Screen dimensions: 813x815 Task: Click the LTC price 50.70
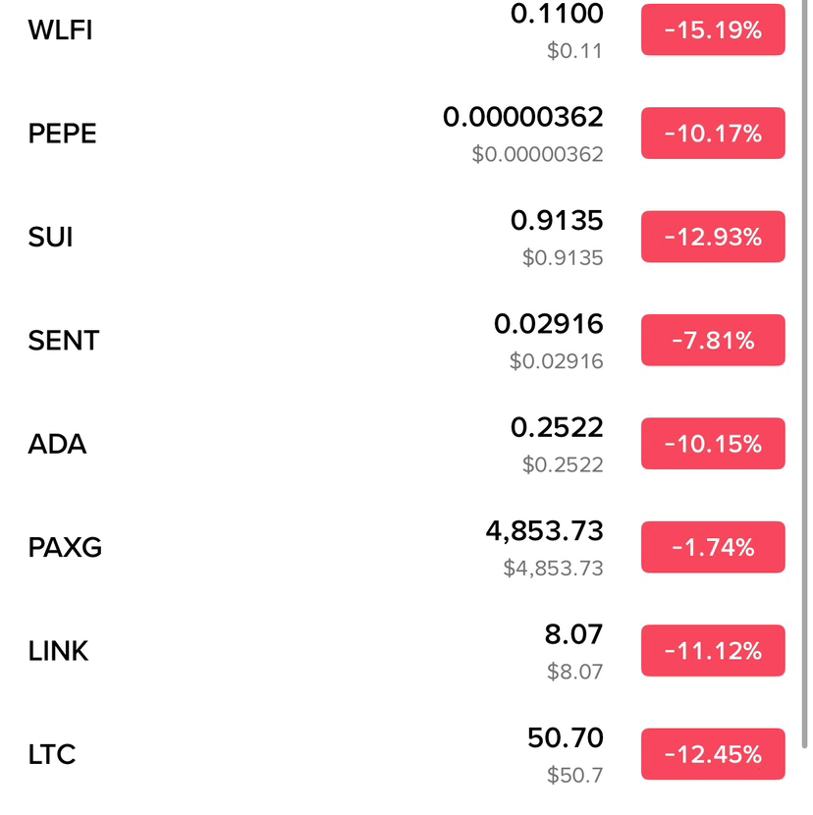(565, 737)
